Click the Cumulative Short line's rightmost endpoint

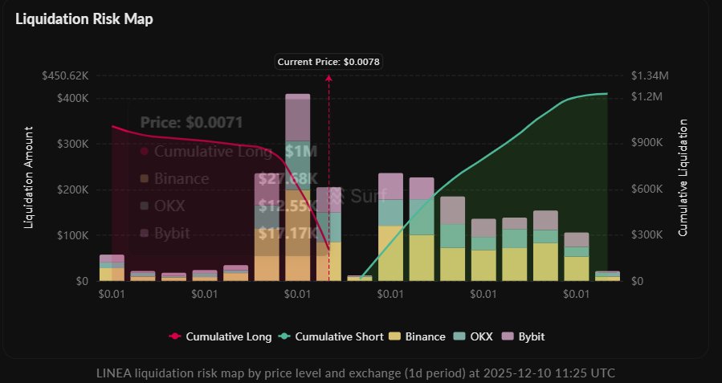click(x=607, y=94)
